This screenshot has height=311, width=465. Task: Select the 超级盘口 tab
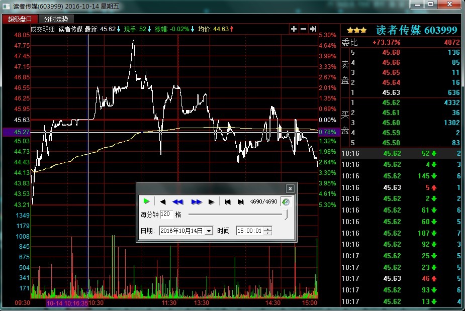pyautogui.click(x=20, y=19)
